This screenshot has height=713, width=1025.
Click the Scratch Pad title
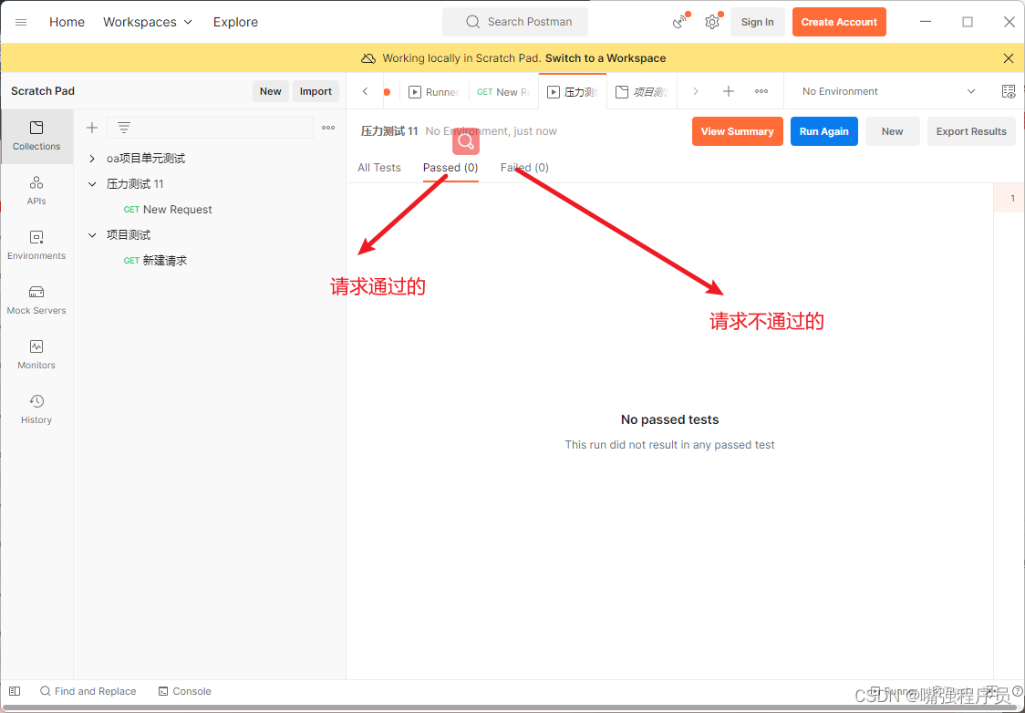[x=43, y=91]
